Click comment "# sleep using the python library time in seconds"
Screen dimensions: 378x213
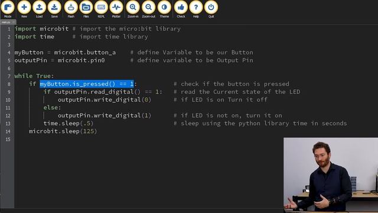[x=260, y=124]
